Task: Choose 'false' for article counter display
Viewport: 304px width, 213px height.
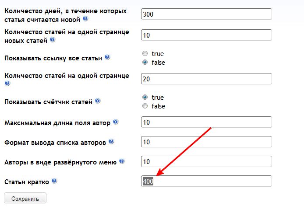Action: point(145,106)
